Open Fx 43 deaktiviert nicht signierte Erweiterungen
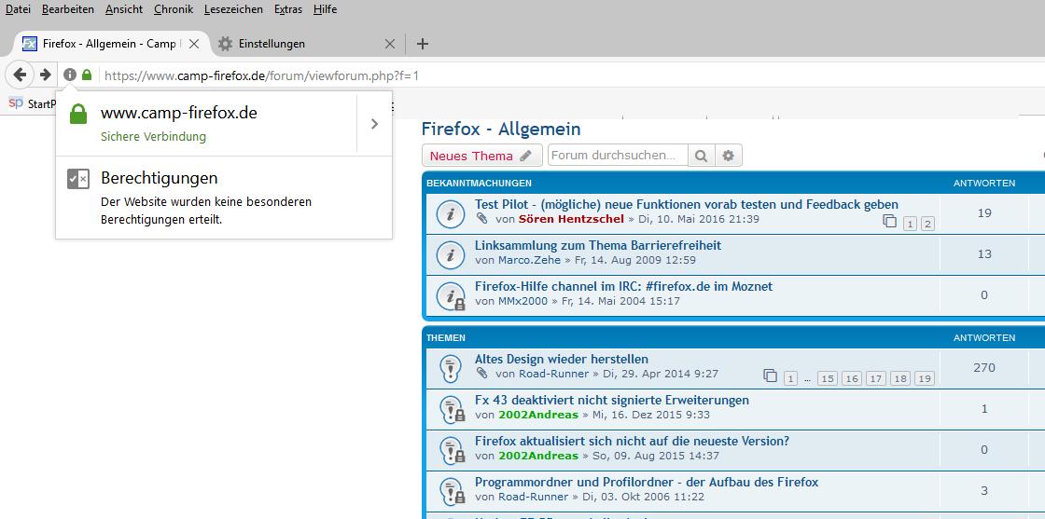 [612, 401]
